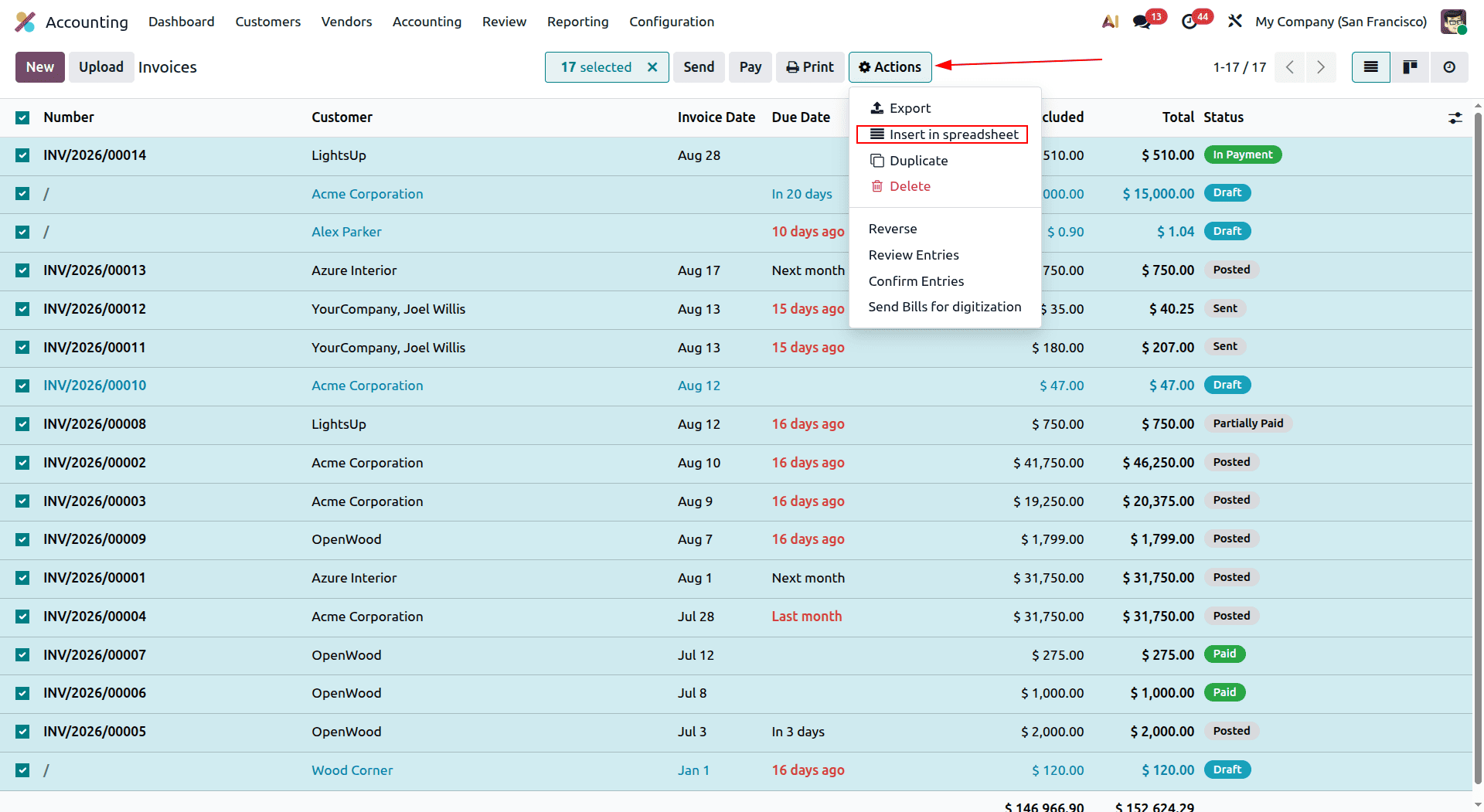Open the Accounting top menu item

pos(427,22)
